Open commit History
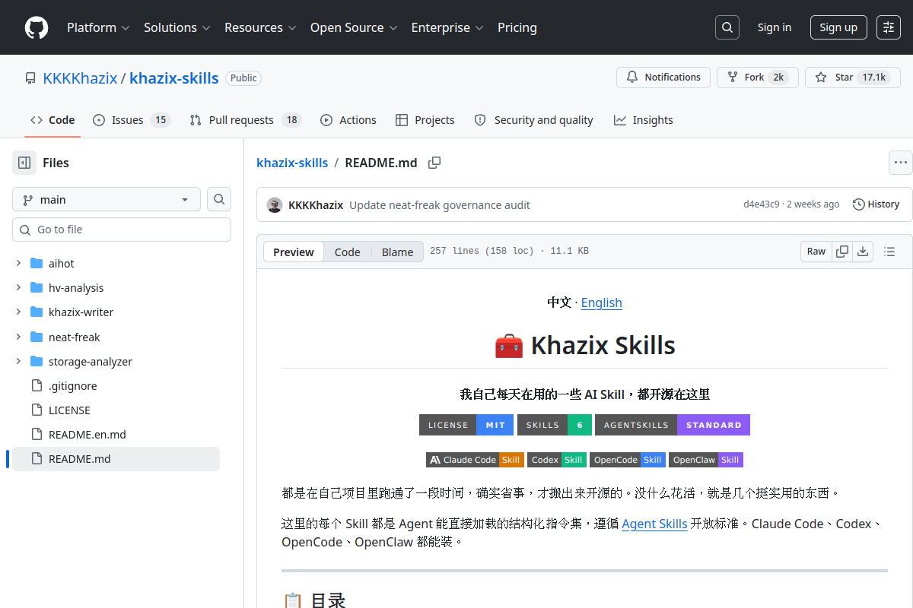This screenshot has width=913, height=608. (x=876, y=204)
